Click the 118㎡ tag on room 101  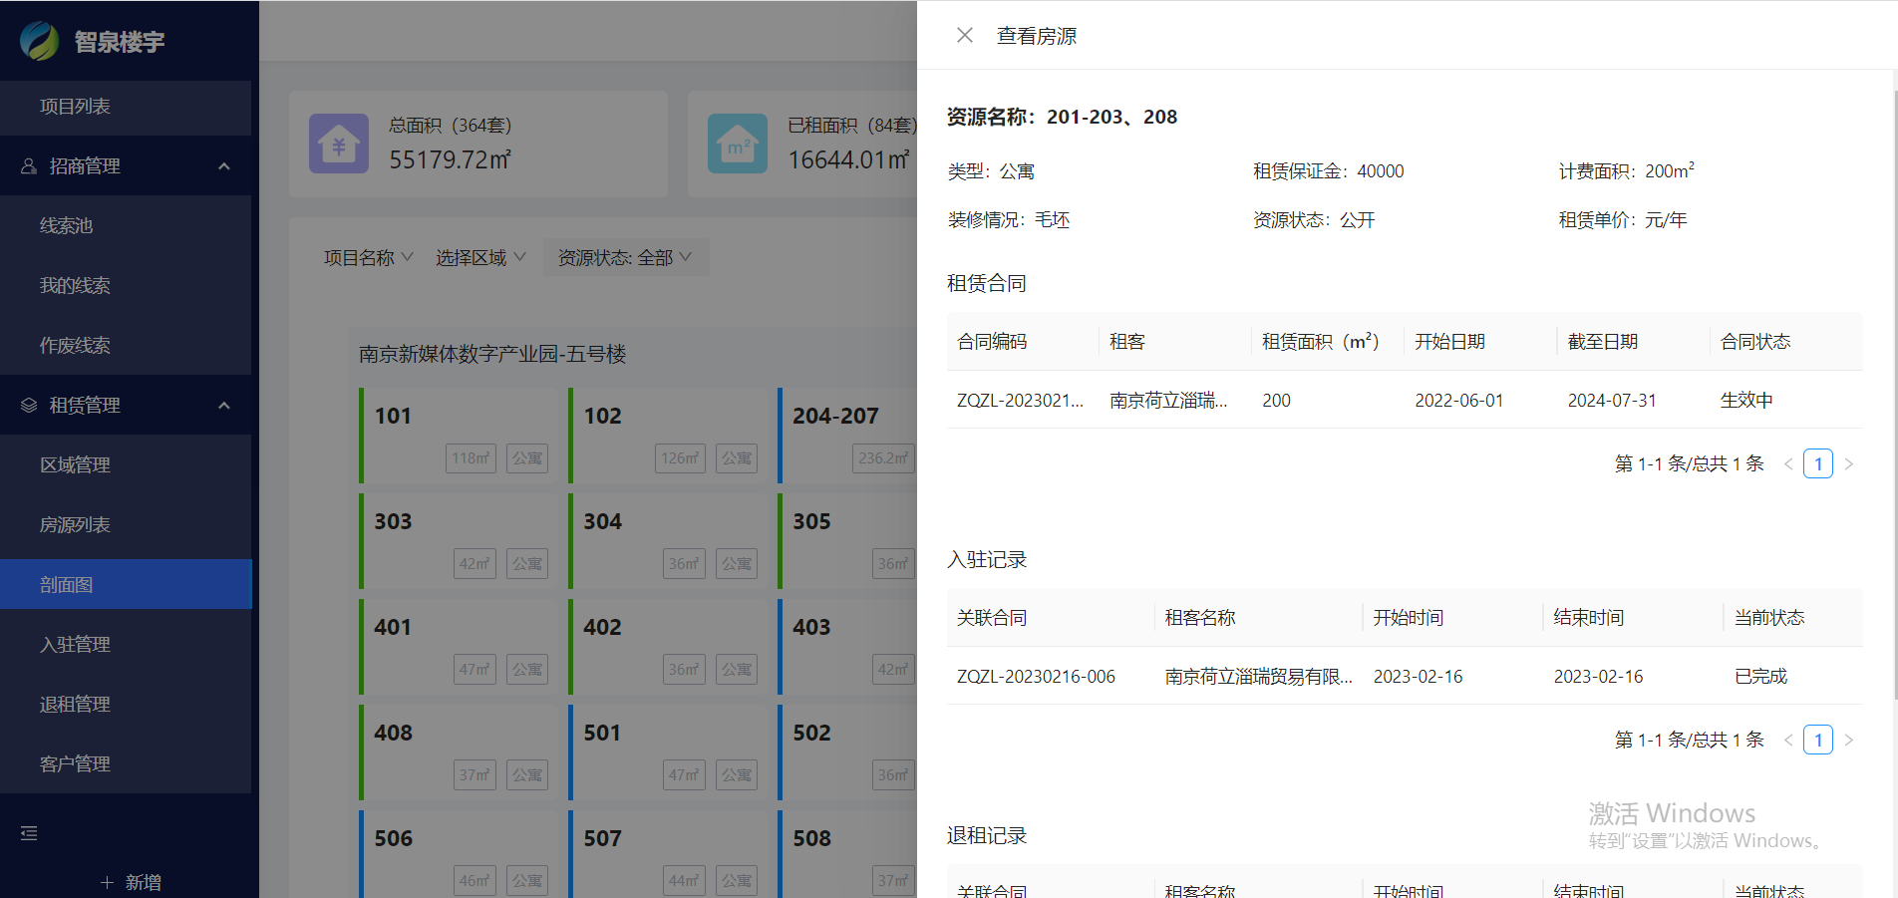point(471,458)
